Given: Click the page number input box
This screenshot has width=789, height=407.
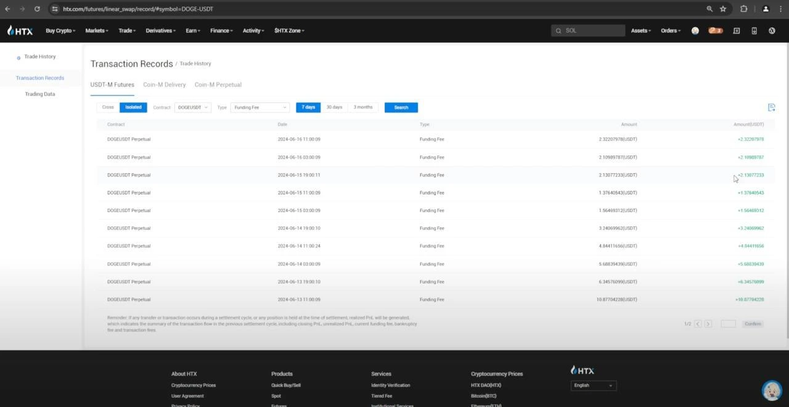Looking at the screenshot, I should 728,324.
